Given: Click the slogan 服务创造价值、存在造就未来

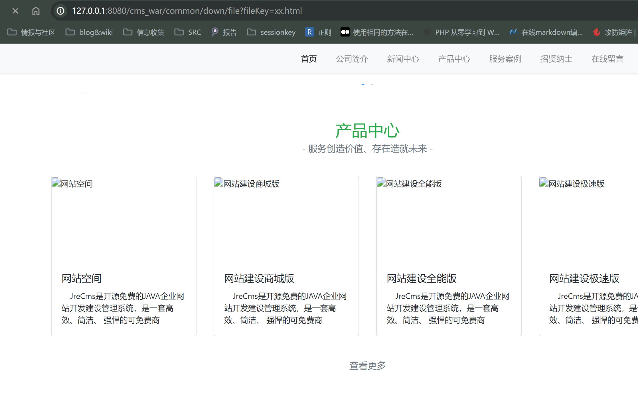Looking at the screenshot, I should click(x=367, y=149).
